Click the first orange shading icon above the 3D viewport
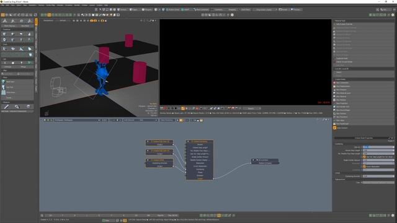 92,20
